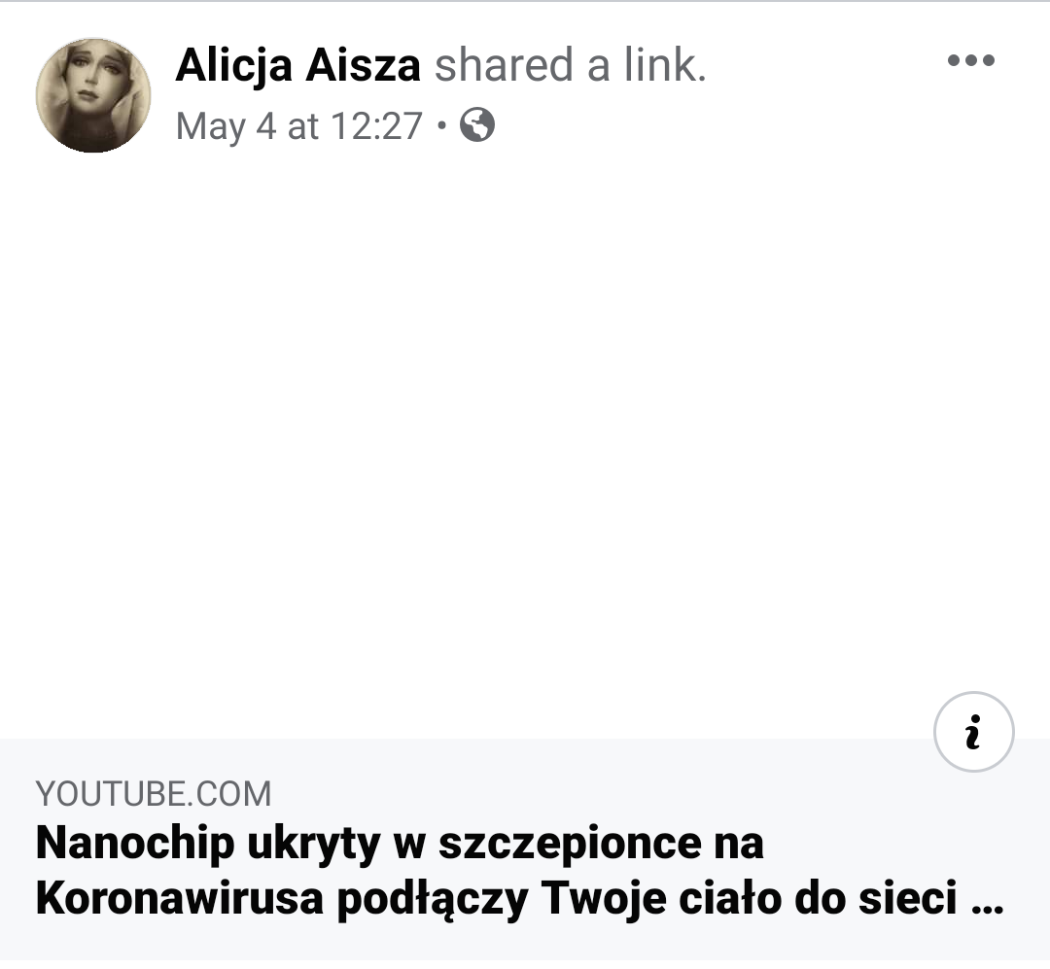1050x969 pixels.
Task: Click the word 'Nanochip' in the title
Action: 135,843
